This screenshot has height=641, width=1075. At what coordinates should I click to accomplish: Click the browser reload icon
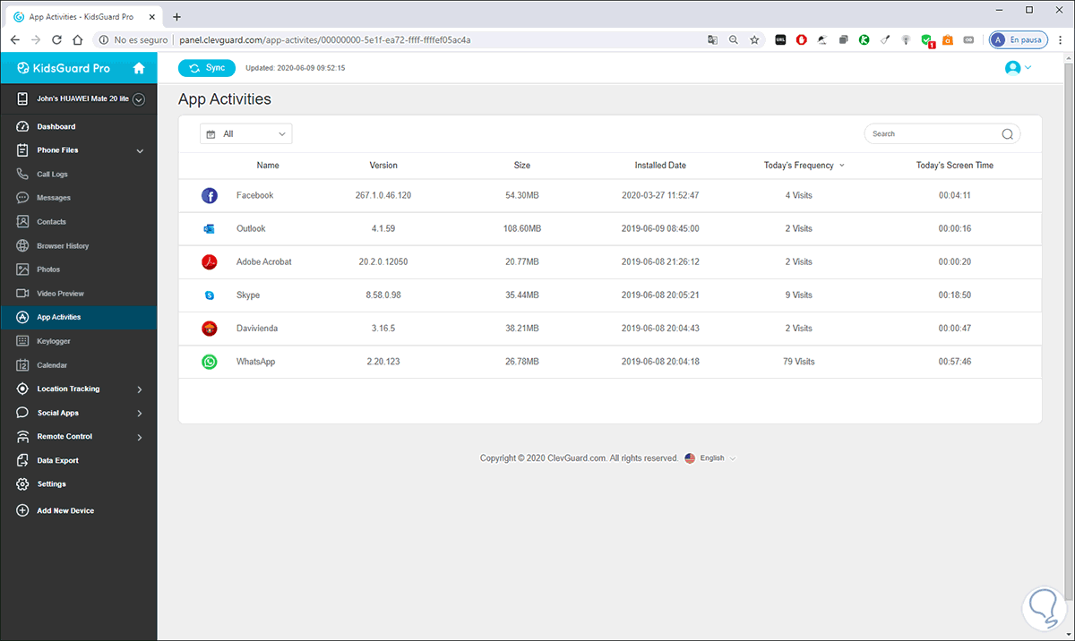(x=57, y=40)
